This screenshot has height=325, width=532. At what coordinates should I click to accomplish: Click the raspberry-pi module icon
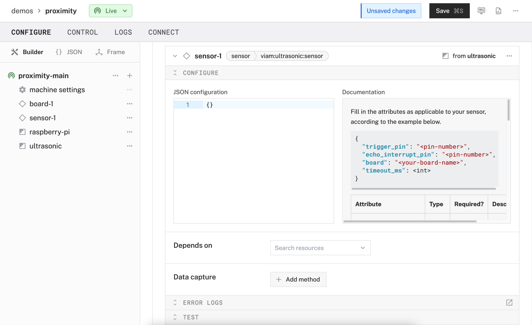tap(22, 132)
